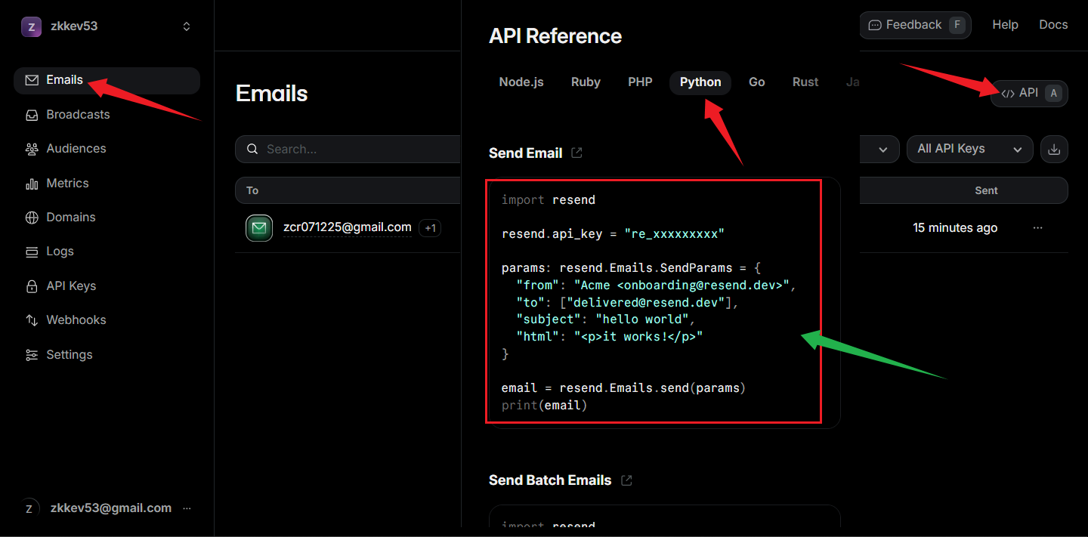This screenshot has height=537, width=1088.
Task: Open the Docs link
Action: click(x=1052, y=25)
